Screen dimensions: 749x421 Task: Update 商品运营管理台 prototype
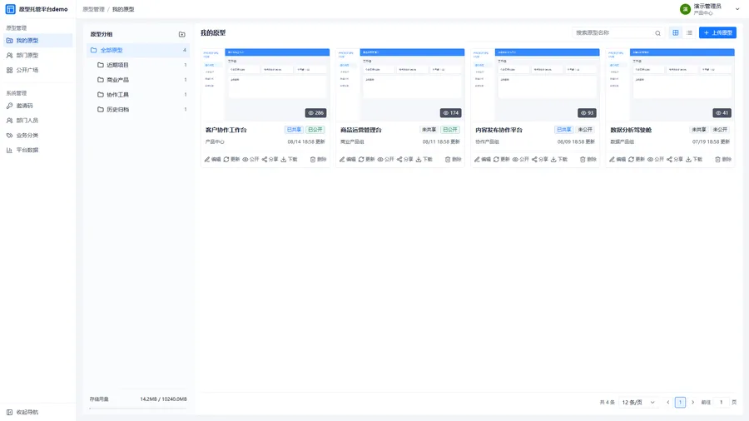pyautogui.click(x=366, y=160)
